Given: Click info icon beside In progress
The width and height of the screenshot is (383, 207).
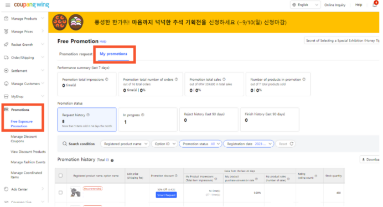Looking at the screenshot, I should [x=143, y=115].
